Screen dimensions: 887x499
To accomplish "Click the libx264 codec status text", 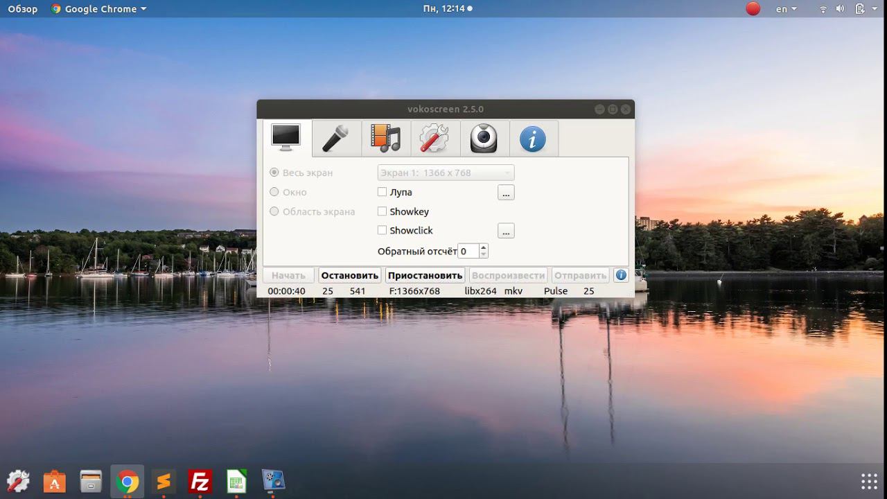I will 481,291.
